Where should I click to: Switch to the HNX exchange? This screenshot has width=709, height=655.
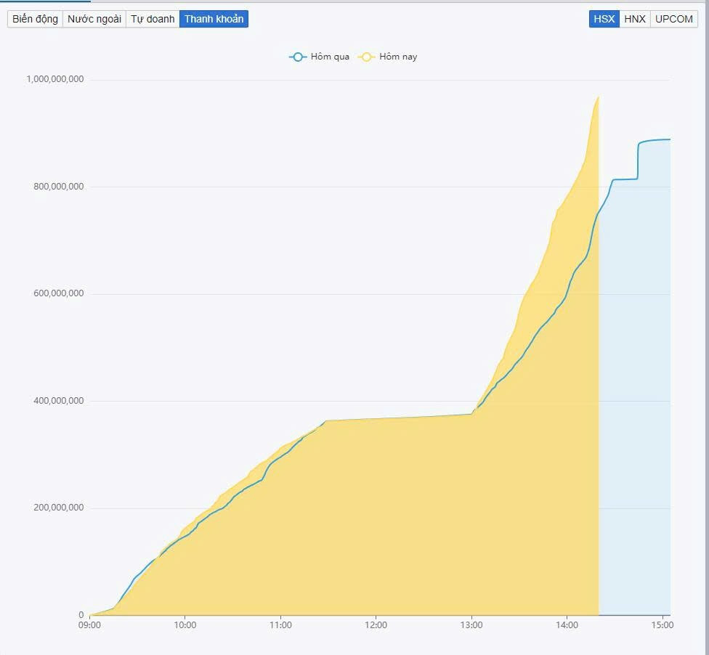pyautogui.click(x=635, y=19)
